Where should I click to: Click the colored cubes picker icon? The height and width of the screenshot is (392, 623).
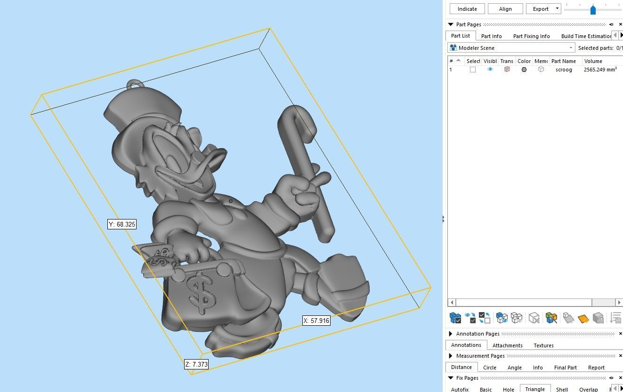pos(551,318)
